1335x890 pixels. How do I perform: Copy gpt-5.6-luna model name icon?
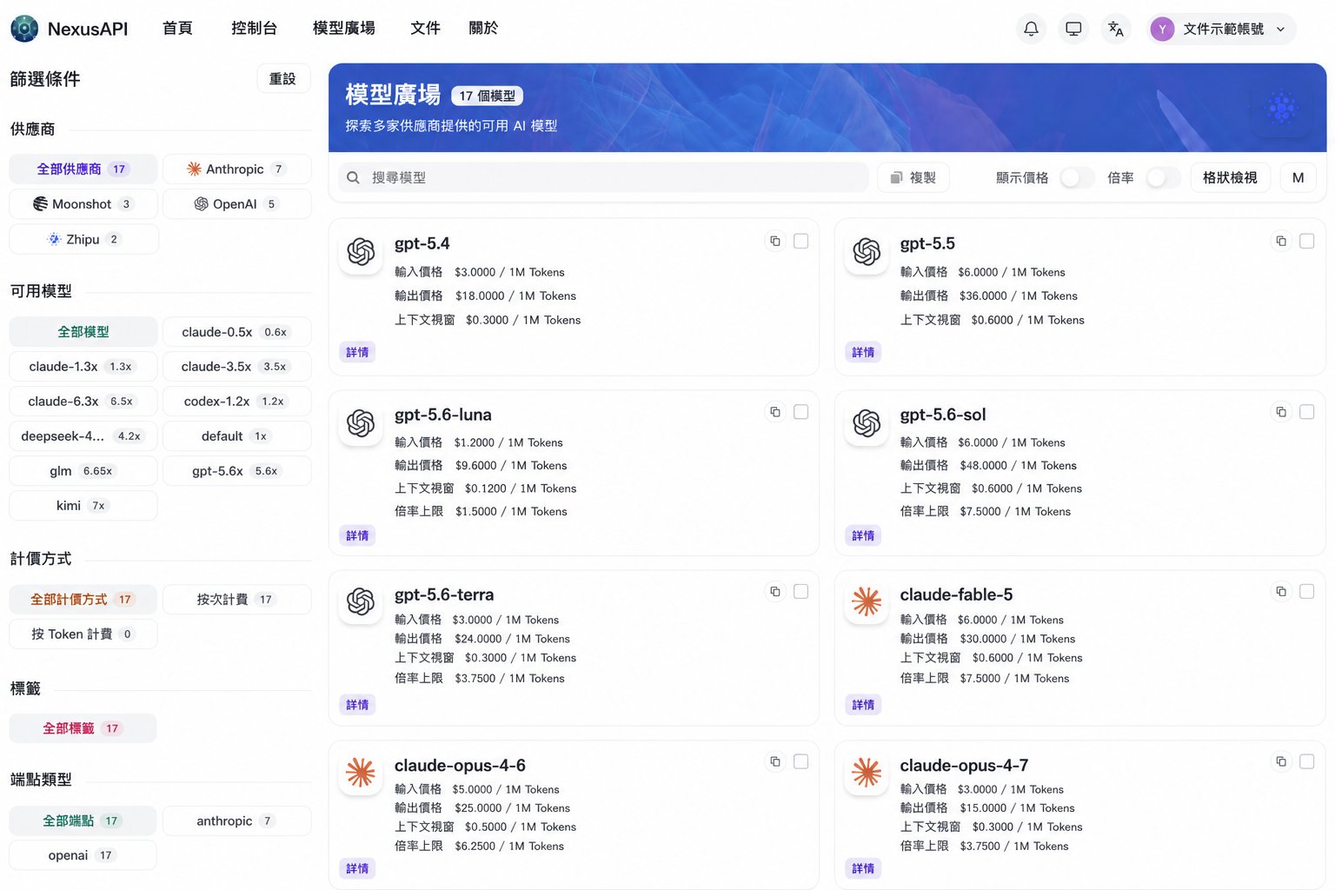coord(775,412)
